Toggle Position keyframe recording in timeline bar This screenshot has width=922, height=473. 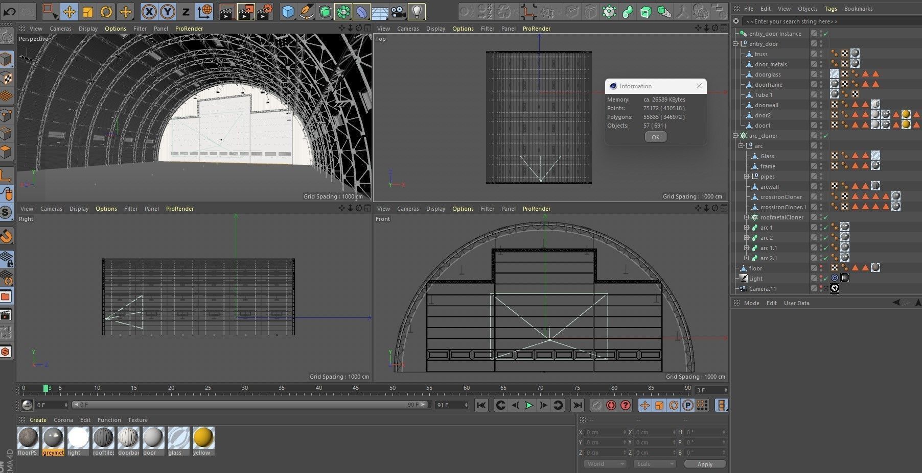644,405
